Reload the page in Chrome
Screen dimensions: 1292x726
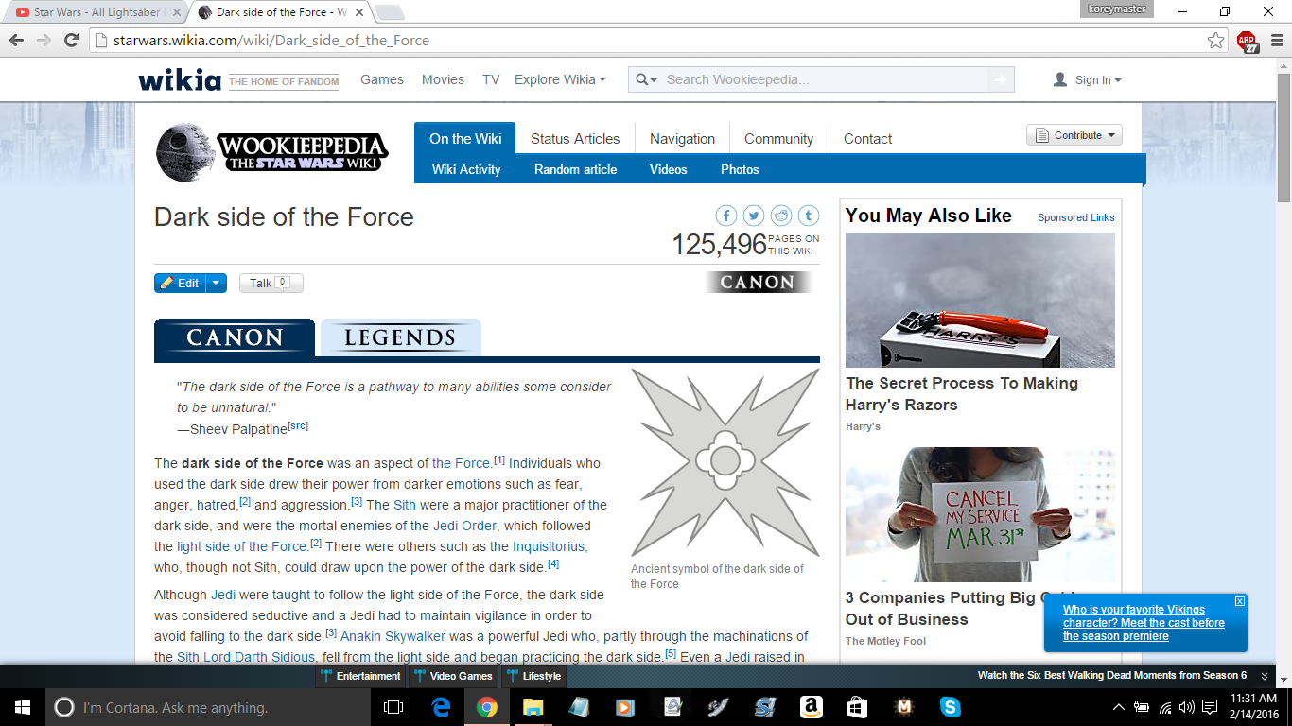pos(71,41)
